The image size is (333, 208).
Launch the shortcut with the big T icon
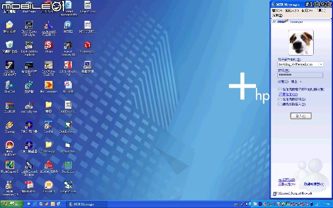(48, 127)
